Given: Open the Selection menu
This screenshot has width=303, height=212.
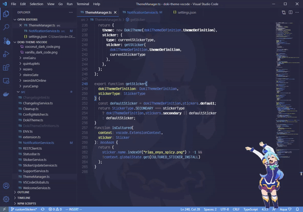Looking at the screenshot, I should point(36,4).
